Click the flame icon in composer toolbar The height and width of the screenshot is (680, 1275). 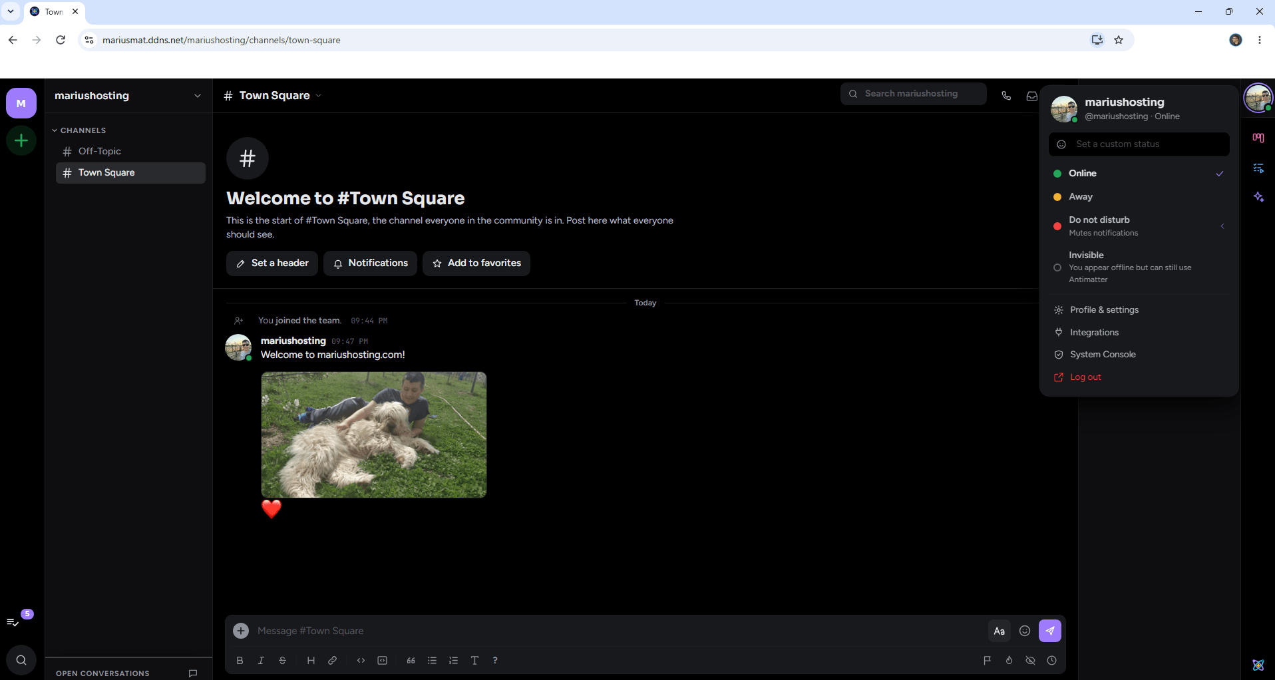point(1009,661)
